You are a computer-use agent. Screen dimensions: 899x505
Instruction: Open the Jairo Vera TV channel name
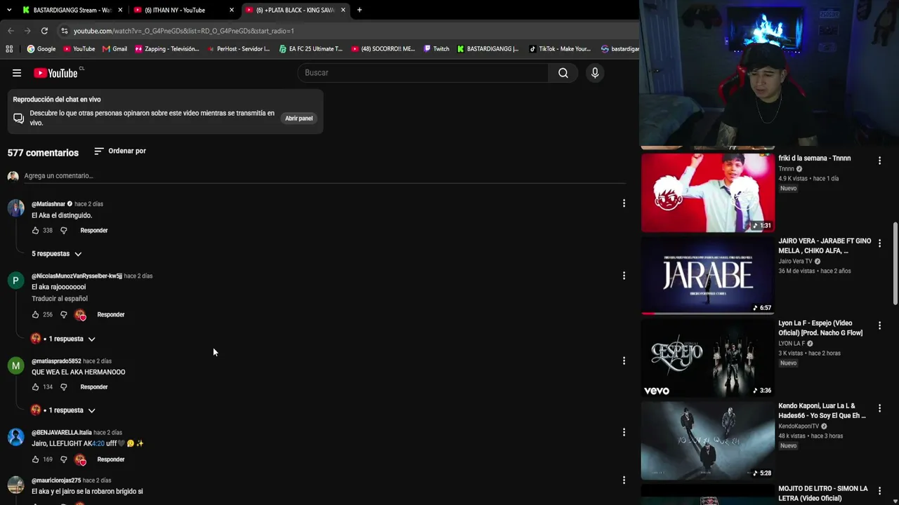(x=795, y=262)
